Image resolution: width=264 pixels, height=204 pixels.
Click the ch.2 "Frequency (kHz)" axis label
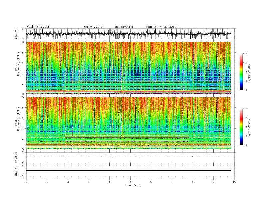click(x=18, y=119)
